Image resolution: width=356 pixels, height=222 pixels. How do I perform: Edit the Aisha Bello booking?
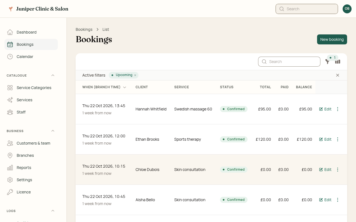pos(325,200)
